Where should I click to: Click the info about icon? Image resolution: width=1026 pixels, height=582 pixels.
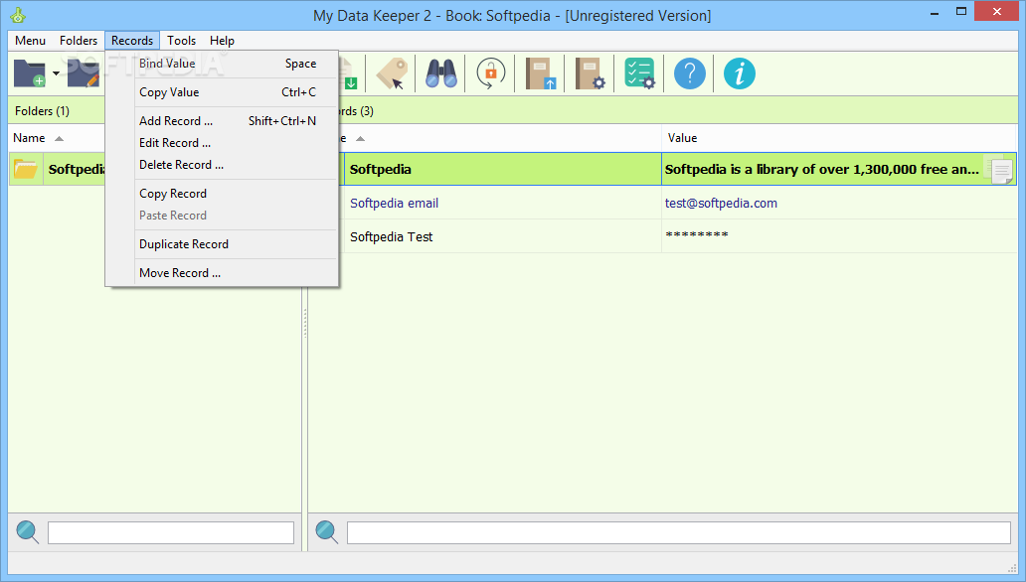pyautogui.click(x=740, y=73)
